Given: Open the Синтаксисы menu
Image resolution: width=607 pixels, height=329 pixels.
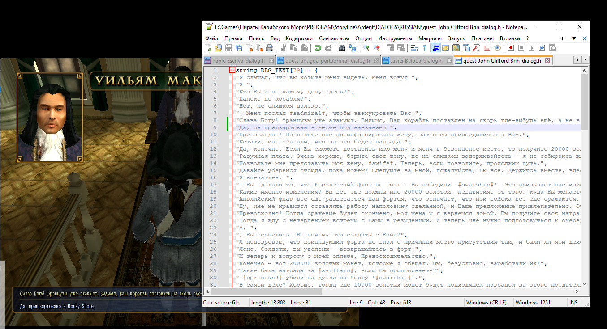Looking at the screenshot, I should (x=334, y=38).
